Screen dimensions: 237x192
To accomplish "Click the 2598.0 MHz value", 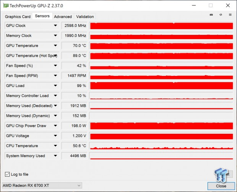I will [x=75, y=25].
